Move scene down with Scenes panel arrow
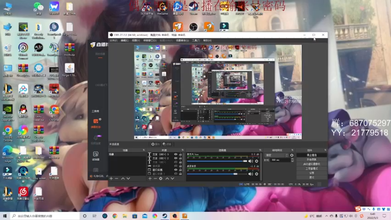Image resolution: width=391 pixels, height=220 pixels. point(128,178)
